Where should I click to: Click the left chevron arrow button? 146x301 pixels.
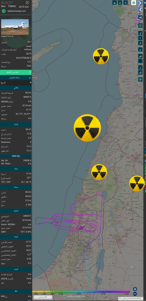(x=140, y=10)
